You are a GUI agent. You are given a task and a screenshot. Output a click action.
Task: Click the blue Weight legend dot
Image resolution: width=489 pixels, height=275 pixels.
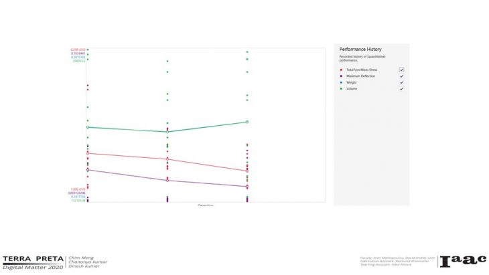(x=341, y=82)
